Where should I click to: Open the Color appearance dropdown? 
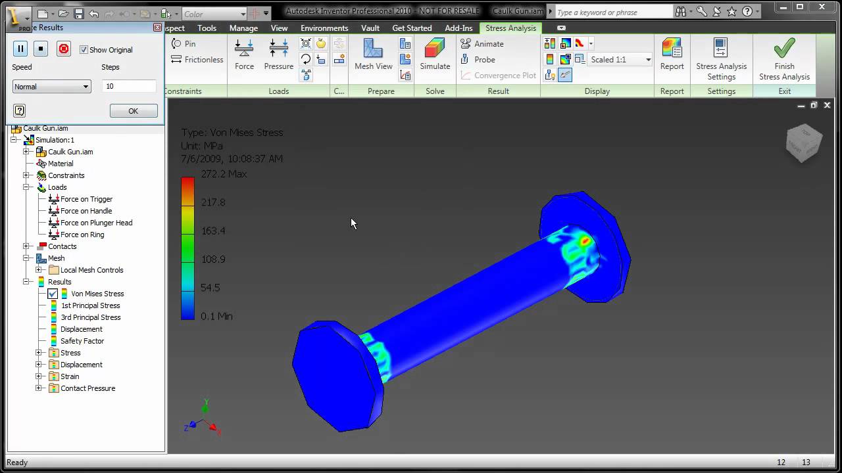214,14
